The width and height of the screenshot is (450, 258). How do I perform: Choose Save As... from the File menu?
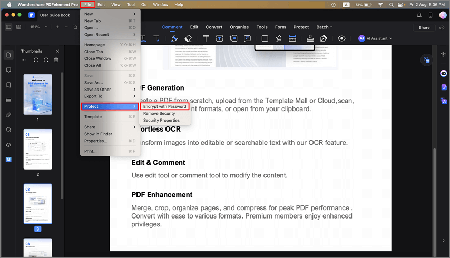coord(110,83)
